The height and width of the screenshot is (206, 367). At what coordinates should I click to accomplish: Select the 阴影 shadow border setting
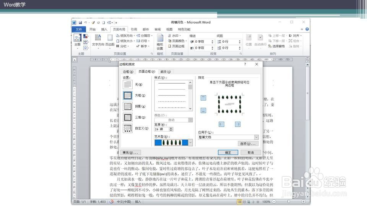point(128,106)
